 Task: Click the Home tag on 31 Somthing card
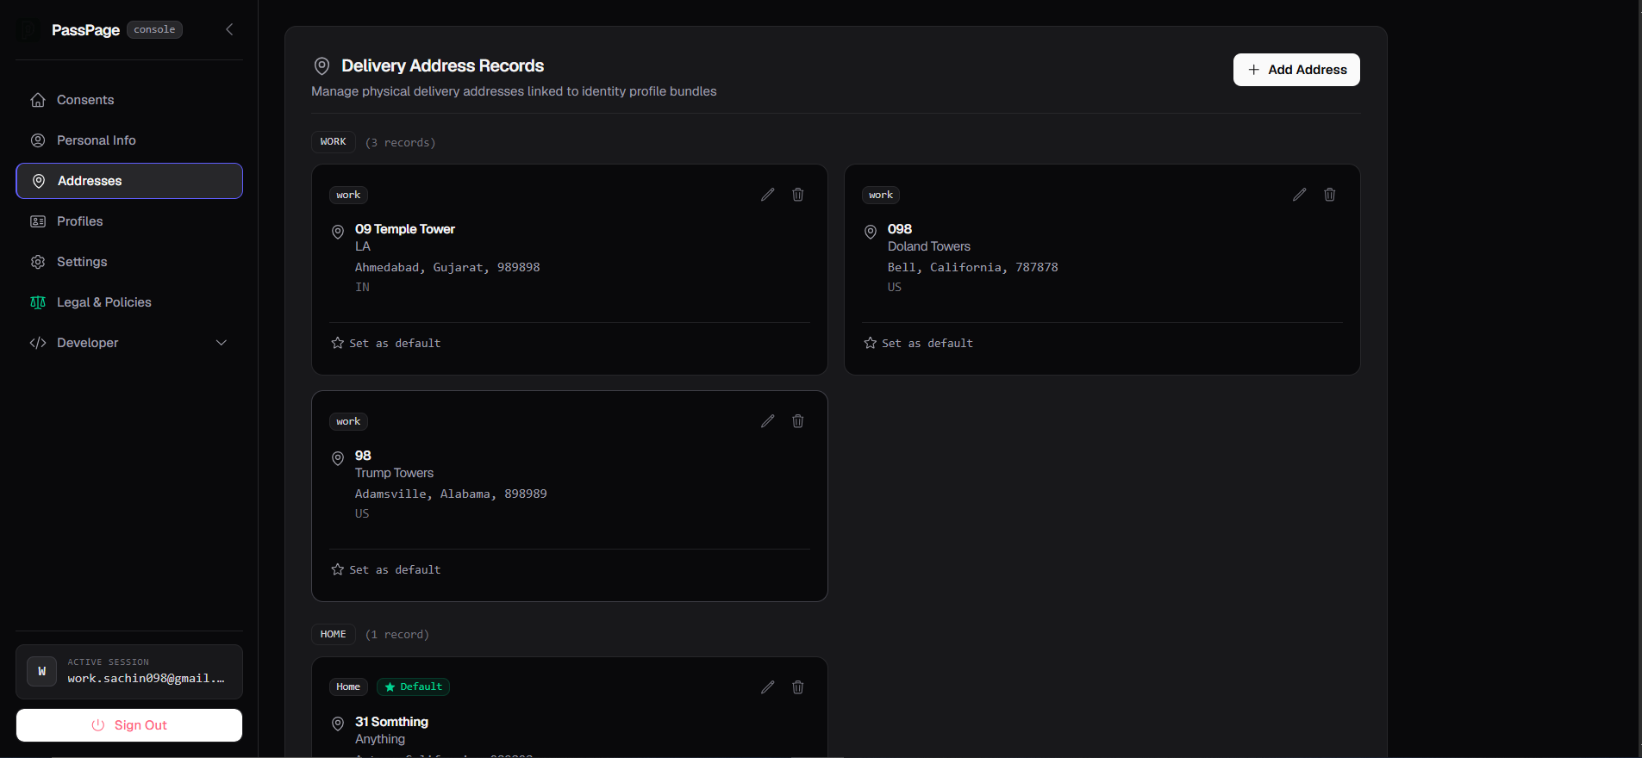tap(348, 687)
